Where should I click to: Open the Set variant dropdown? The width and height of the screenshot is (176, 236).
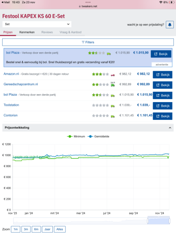(37, 24)
